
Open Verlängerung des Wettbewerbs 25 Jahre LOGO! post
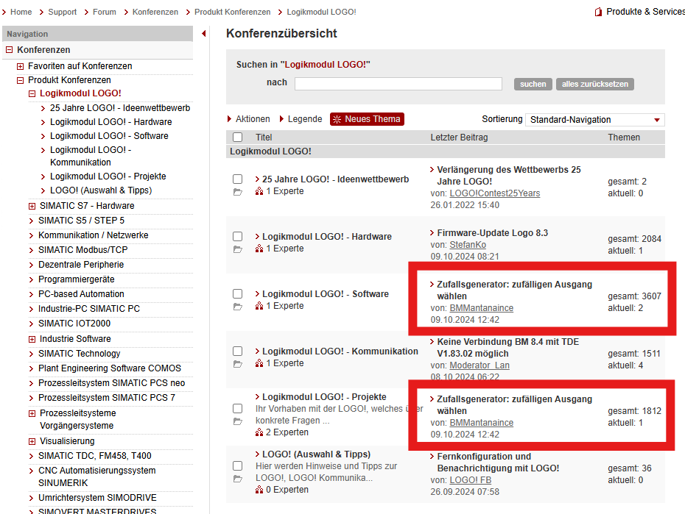pyautogui.click(x=509, y=175)
